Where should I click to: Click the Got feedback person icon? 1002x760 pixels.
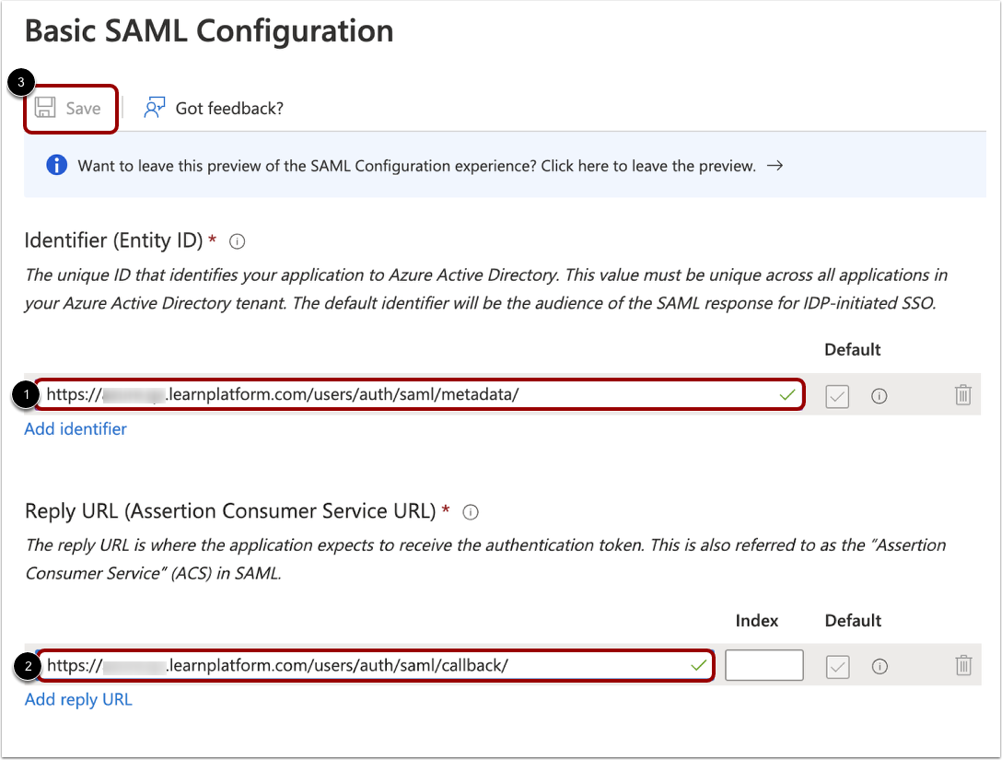[154, 107]
